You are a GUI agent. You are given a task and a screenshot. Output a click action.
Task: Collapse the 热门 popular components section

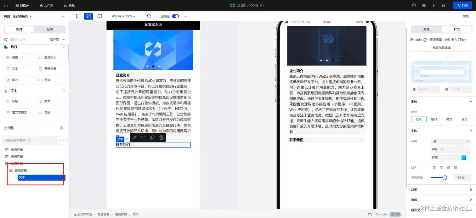tap(63, 47)
